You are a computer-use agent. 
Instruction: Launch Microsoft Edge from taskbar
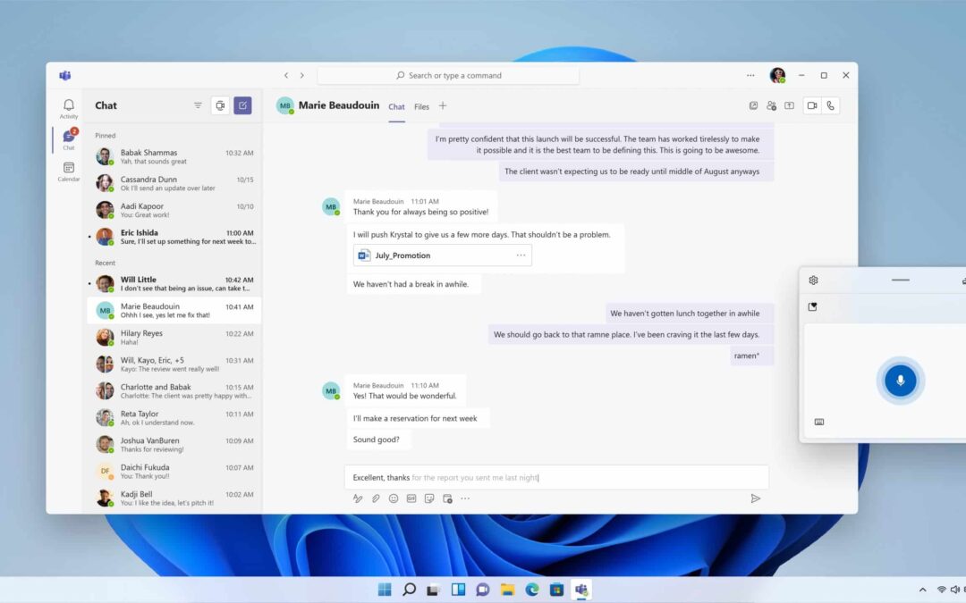point(531,590)
